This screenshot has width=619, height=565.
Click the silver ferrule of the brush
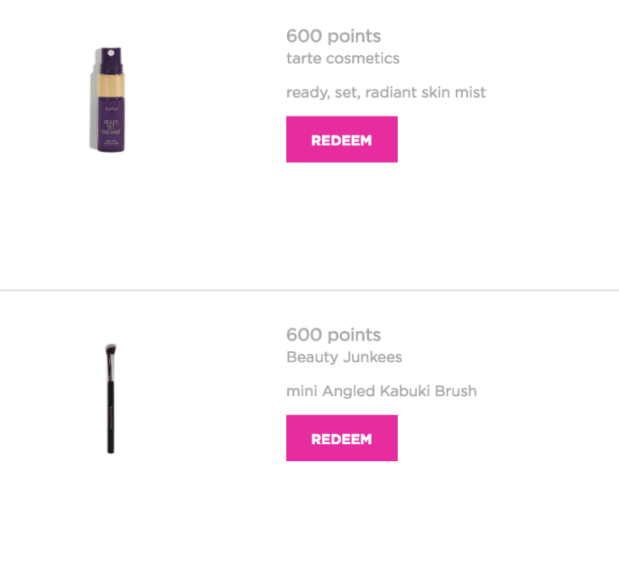(111, 367)
